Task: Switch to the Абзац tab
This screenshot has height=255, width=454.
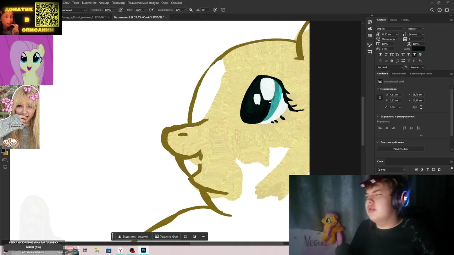Action: [x=394, y=20]
